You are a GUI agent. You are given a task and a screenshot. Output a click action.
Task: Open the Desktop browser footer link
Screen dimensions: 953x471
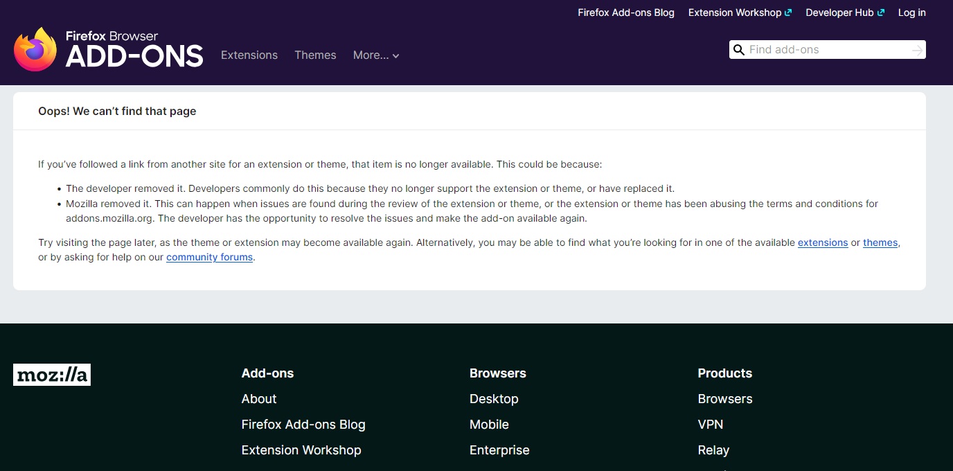pyautogui.click(x=494, y=399)
